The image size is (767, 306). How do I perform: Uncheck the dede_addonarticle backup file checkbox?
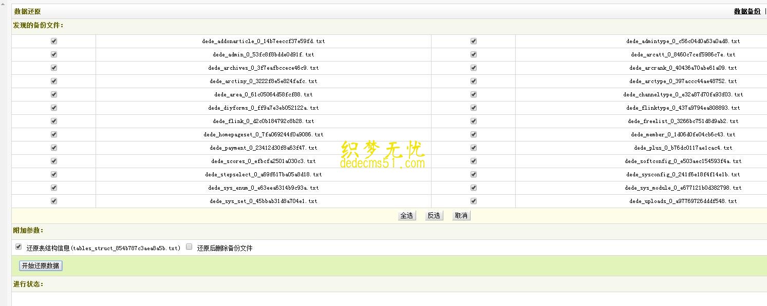(53, 41)
